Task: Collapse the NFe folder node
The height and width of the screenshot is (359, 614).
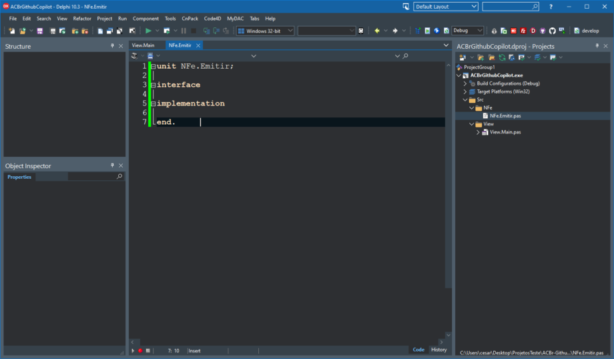Action: [471, 107]
